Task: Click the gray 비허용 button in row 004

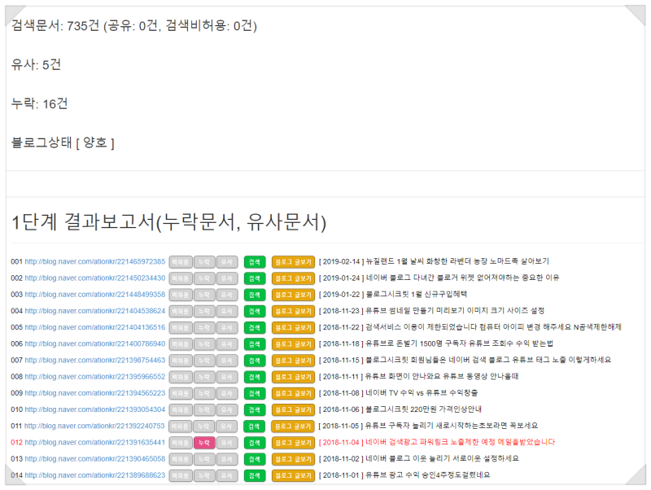Action: (181, 311)
